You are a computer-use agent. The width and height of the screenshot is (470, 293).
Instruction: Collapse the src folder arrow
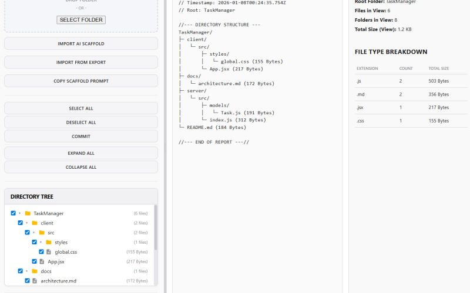click(x=34, y=232)
